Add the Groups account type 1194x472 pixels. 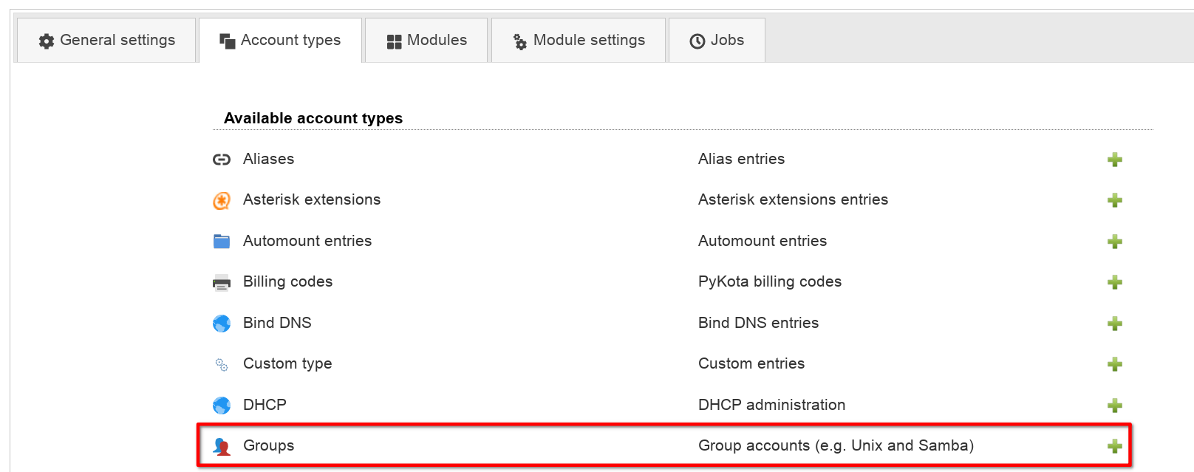[x=1115, y=446]
